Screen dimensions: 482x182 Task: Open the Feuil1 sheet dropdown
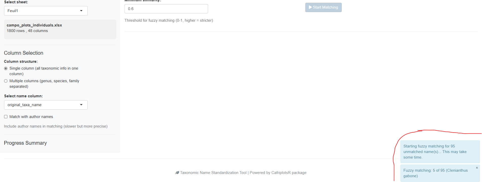46,11
